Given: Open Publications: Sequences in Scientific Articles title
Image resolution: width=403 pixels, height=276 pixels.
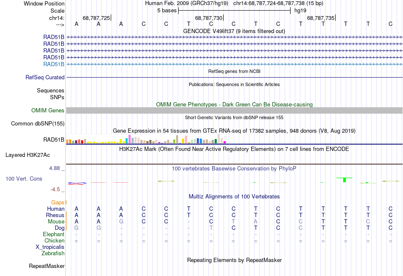Looking at the screenshot, I should (x=234, y=84).
